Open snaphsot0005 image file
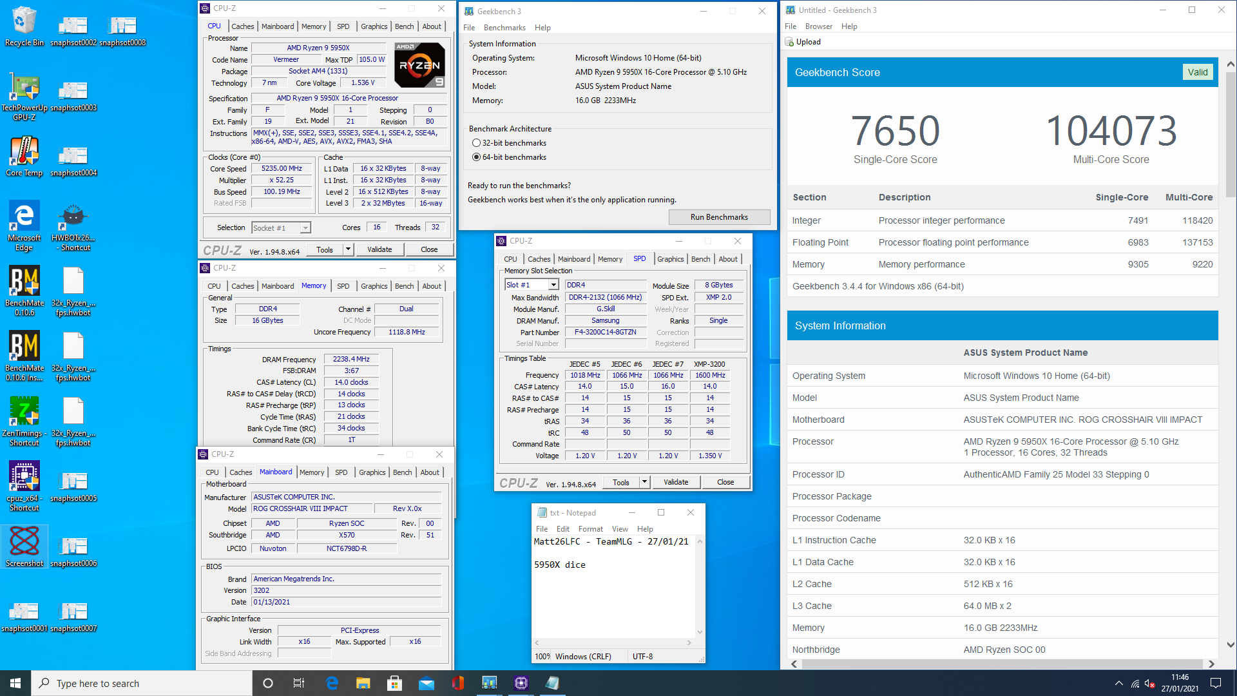1237x696 pixels. [x=73, y=486]
